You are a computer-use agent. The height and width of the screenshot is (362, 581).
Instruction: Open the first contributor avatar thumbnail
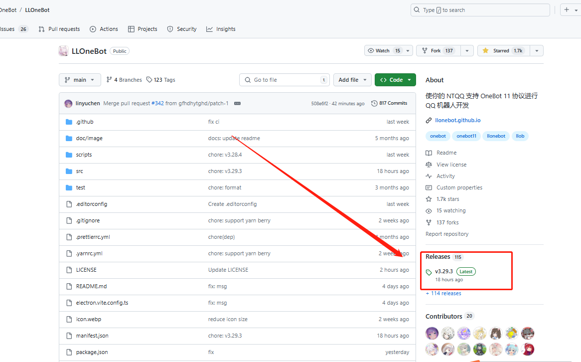pyautogui.click(x=432, y=333)
